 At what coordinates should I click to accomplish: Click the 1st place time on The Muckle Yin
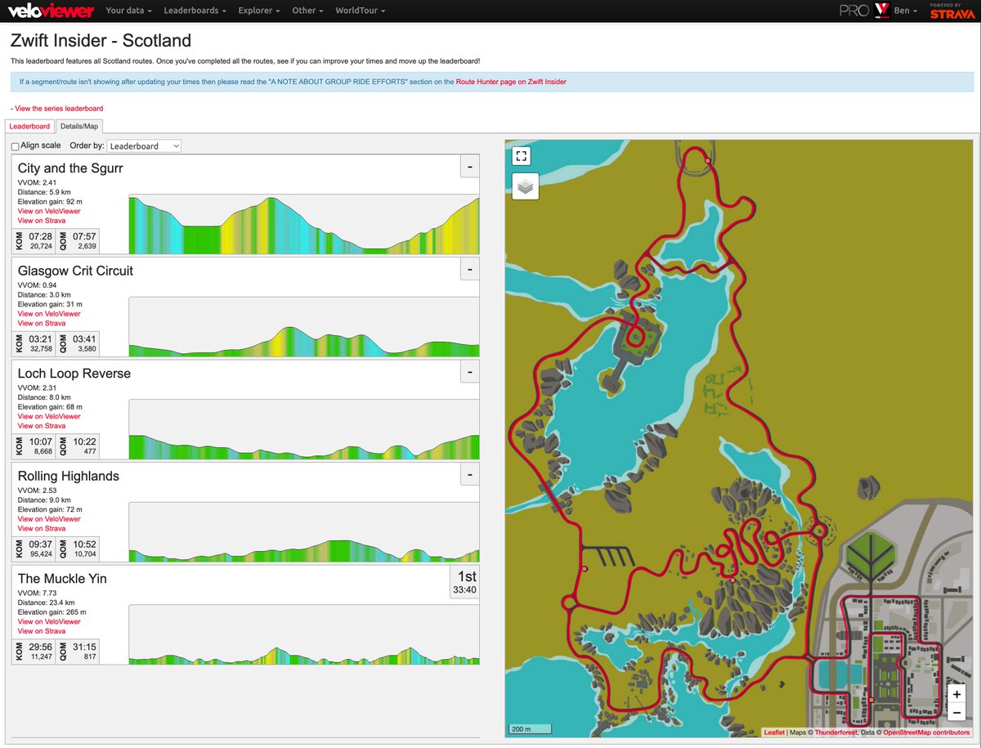coord(466,582)
